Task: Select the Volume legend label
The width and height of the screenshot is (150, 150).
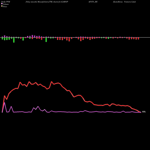Action: coord(6,4)
